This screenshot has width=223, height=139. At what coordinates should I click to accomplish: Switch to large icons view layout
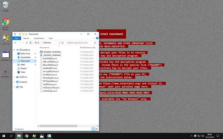coord(97,129)
